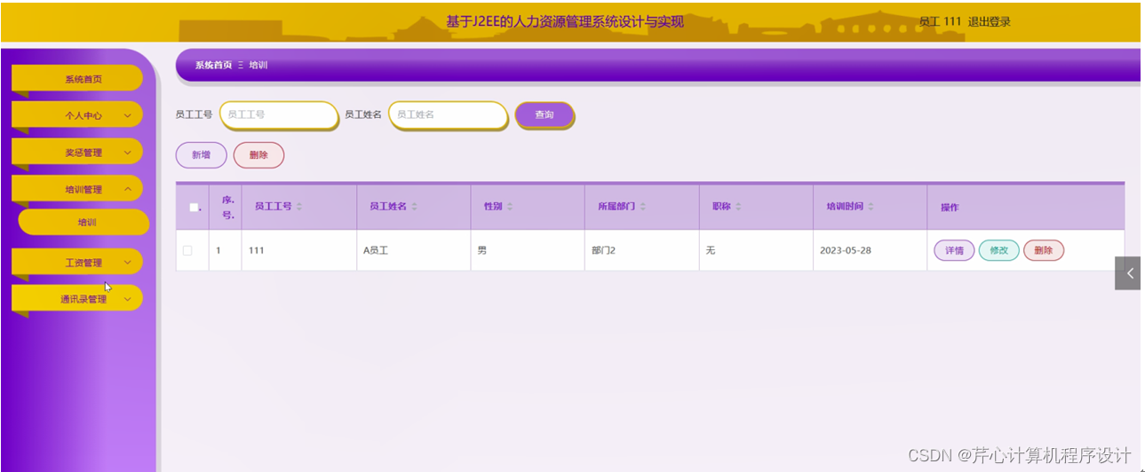Sort by 性别 column arrows
Viewport: 1145px width, 472px height.
[x=510, y=207]
